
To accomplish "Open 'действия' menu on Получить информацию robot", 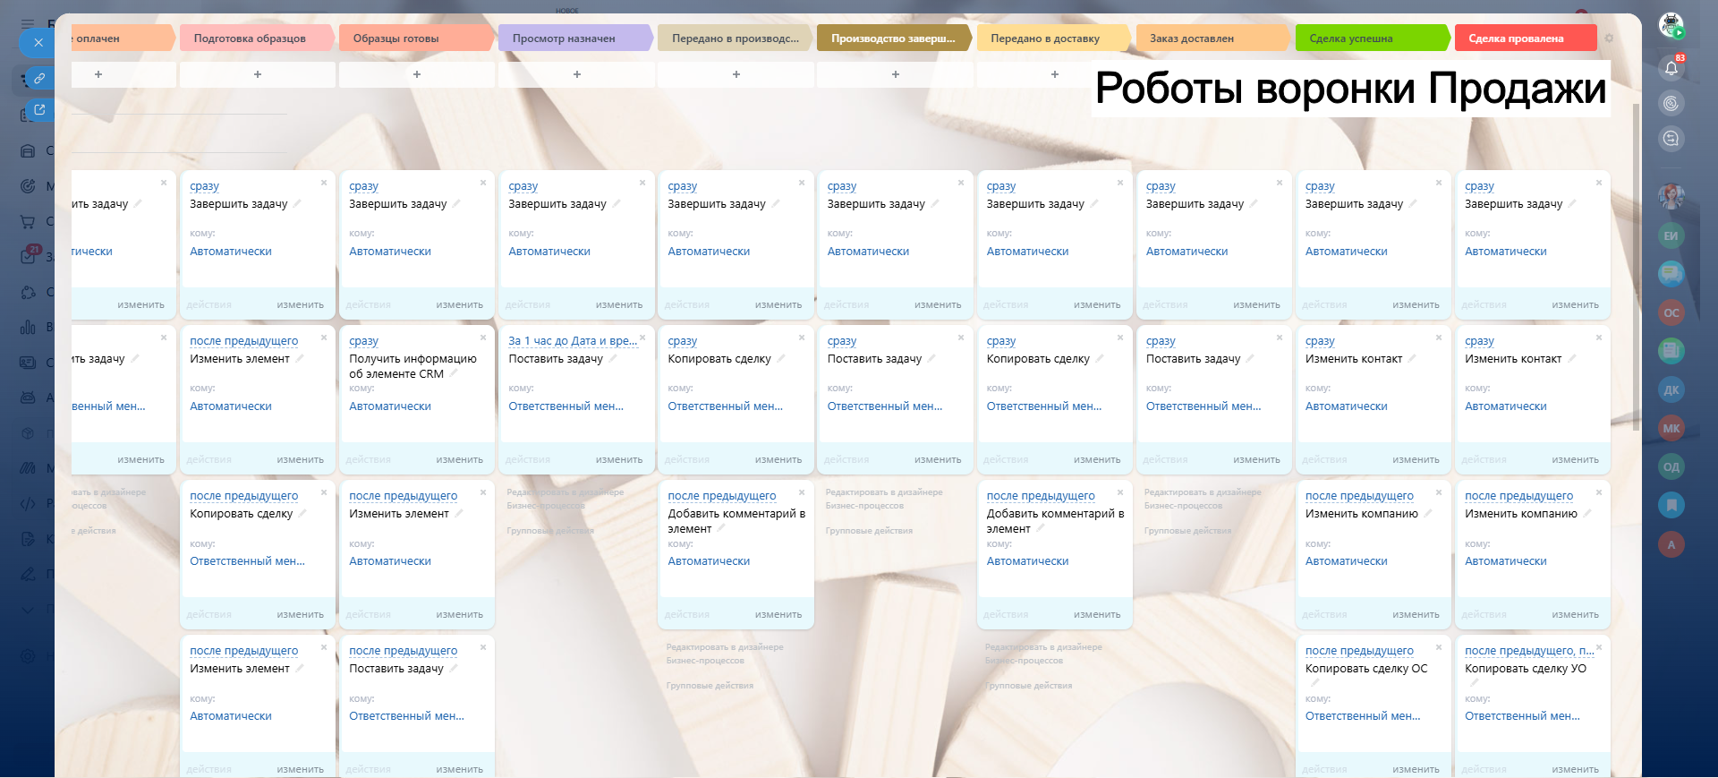I will [368, 459].
